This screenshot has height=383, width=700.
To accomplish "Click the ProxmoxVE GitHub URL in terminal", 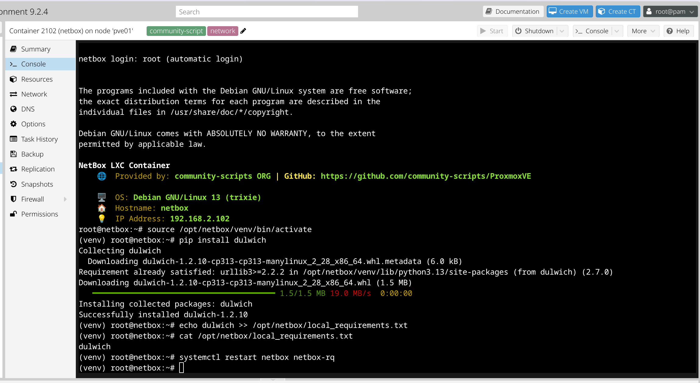I will point(426,176).
